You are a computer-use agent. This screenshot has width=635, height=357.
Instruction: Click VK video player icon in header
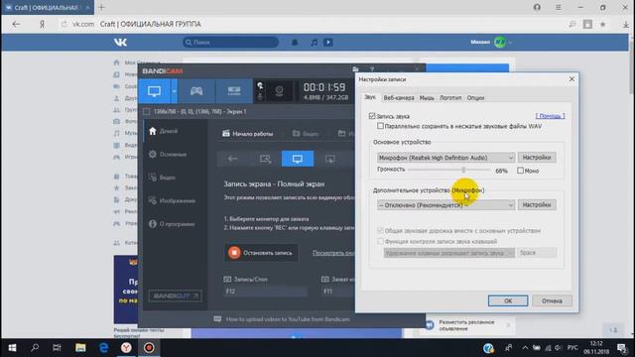point(328,42)
